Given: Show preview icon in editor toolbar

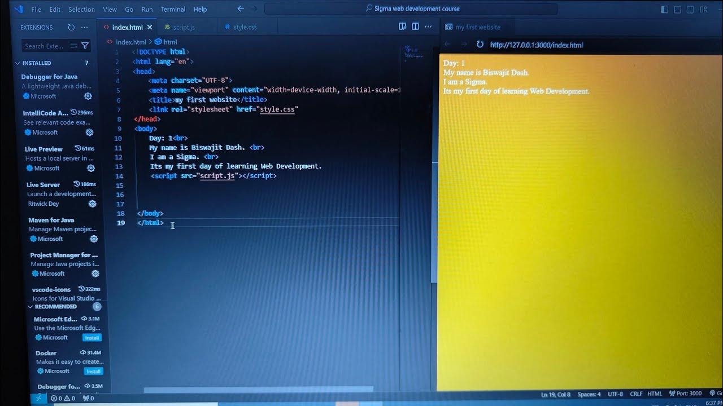Looking at the screenshot, I should [403, 27].
